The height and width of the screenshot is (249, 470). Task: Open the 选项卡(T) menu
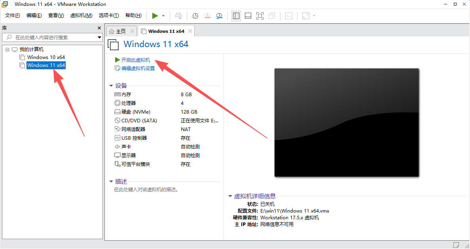(x=109, y=15)
